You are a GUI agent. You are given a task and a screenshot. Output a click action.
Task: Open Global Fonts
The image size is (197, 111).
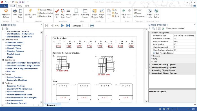(150, 13)
